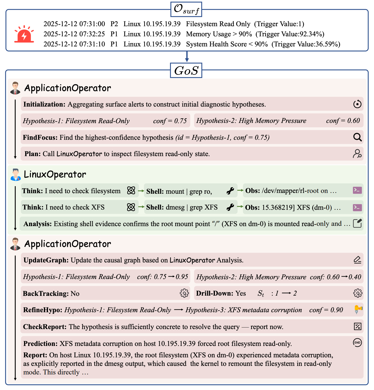The width and height of the screenshot is (374, 390).
Task: Click the RefineHypo drill tool icon
Action: coord(358,309)
